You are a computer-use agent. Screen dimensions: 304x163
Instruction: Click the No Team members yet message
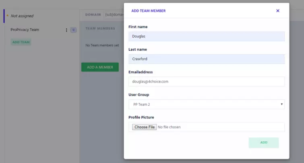[x=102, y=45]
